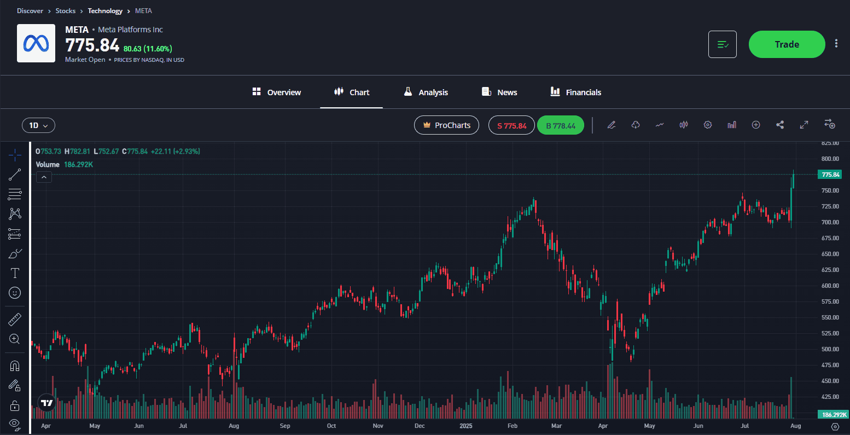The width and height of the screenshot is (850, 435).
Task: Open the three-dot more options menu
Action: point(836,44)
